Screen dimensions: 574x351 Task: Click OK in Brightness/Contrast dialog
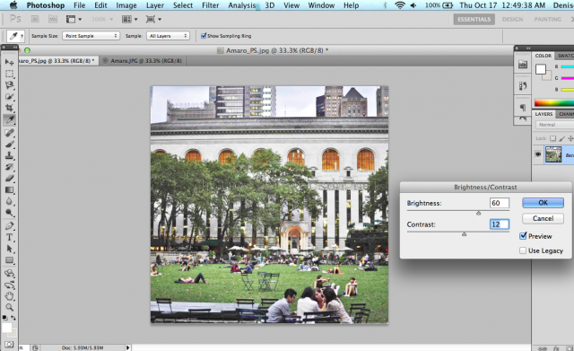point(543,203)
